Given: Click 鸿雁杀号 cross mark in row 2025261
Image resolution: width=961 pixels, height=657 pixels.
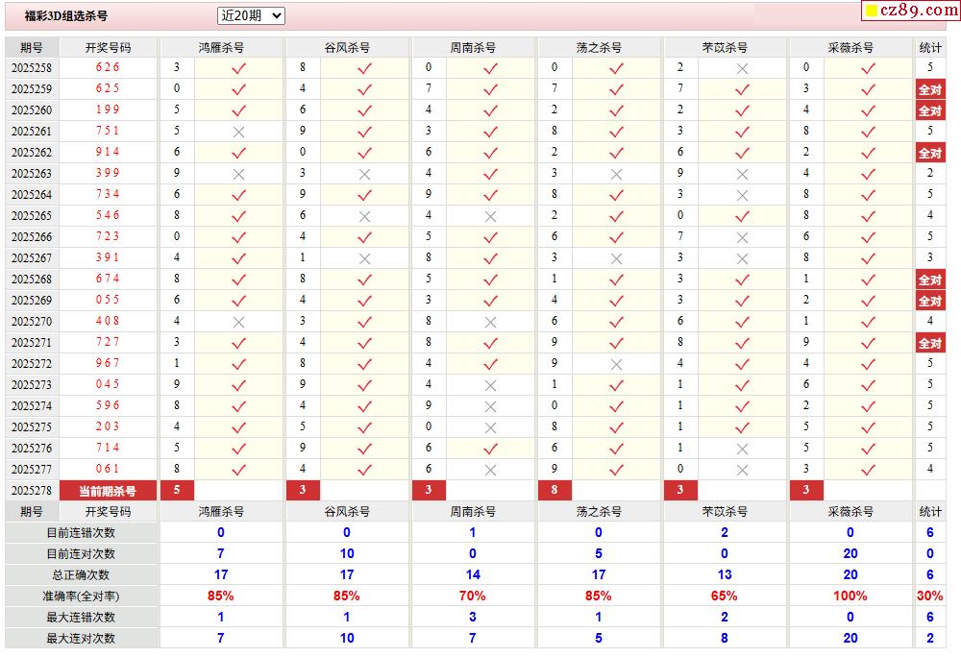Looking at the screenshot, I should pyautogui.click(x=239, y=132).
